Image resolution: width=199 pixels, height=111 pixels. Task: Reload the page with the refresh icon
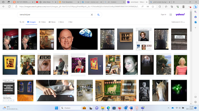click(x=9, y=6)
